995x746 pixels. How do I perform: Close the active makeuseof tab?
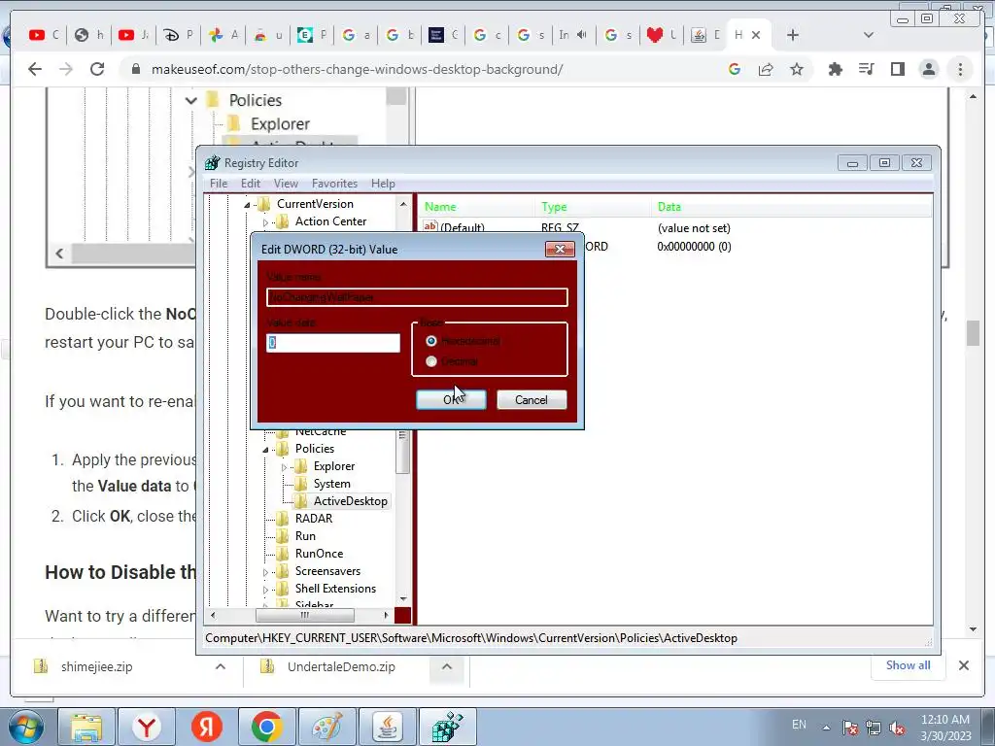[x=756, y=35]
